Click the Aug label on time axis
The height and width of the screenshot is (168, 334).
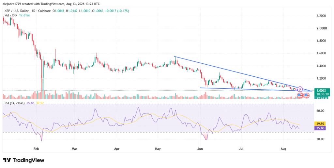(x=283, y=149)
